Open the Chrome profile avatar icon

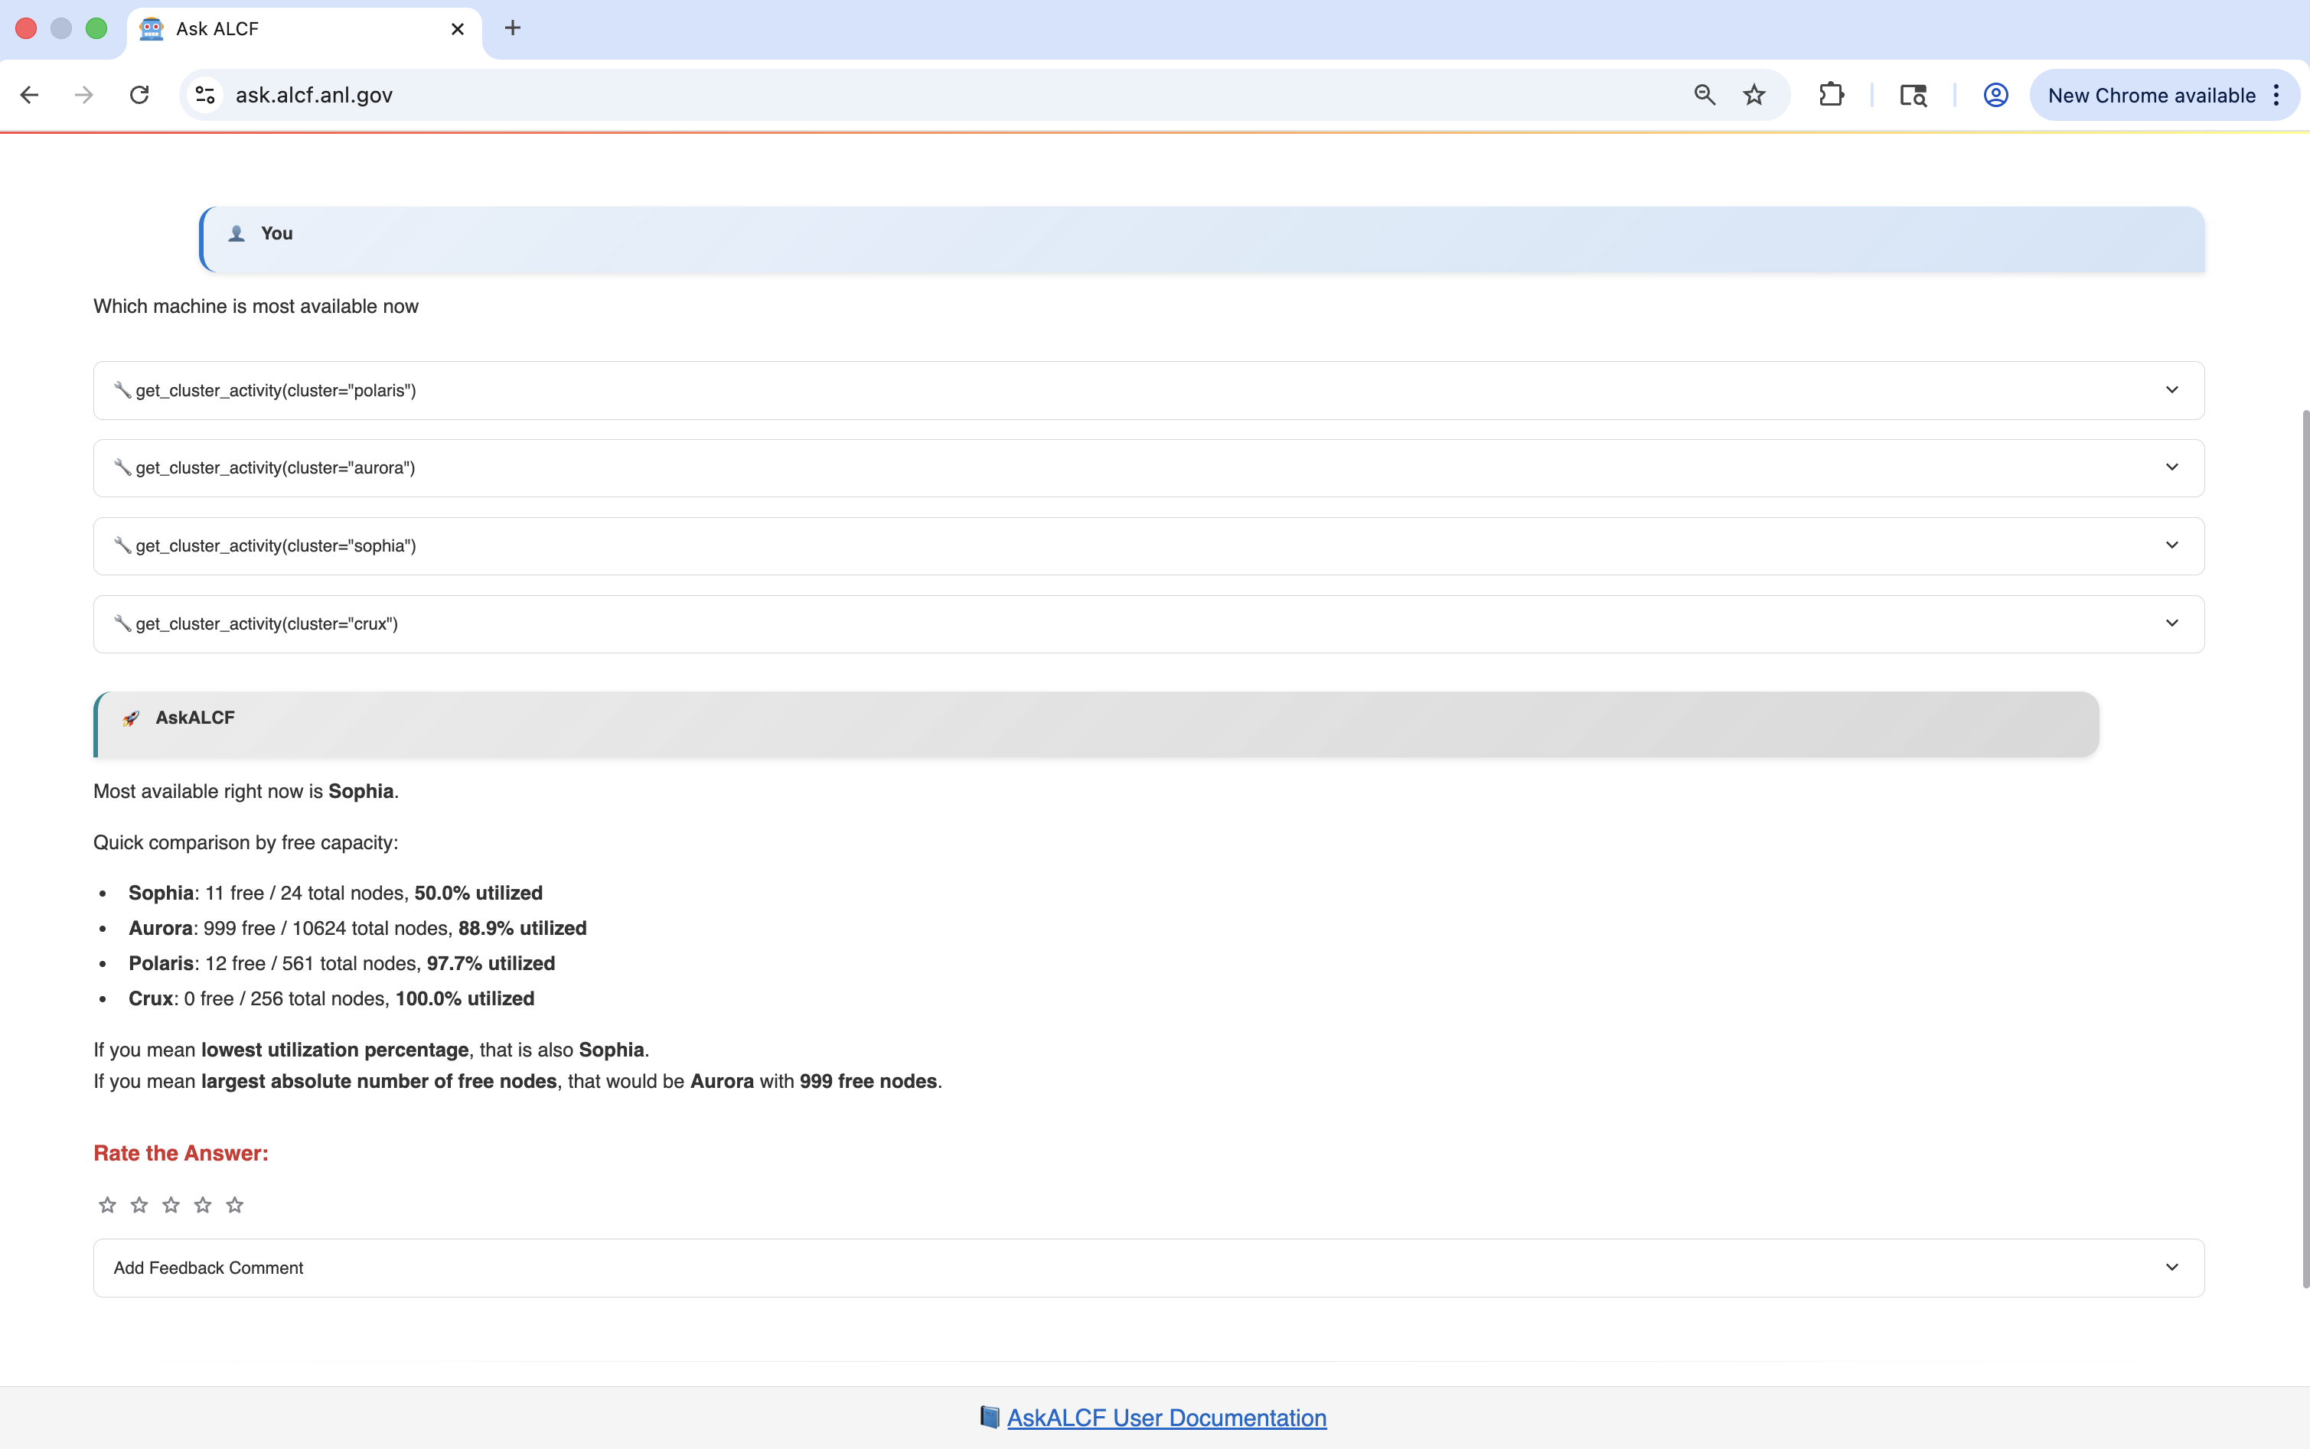pos(1994,94)
